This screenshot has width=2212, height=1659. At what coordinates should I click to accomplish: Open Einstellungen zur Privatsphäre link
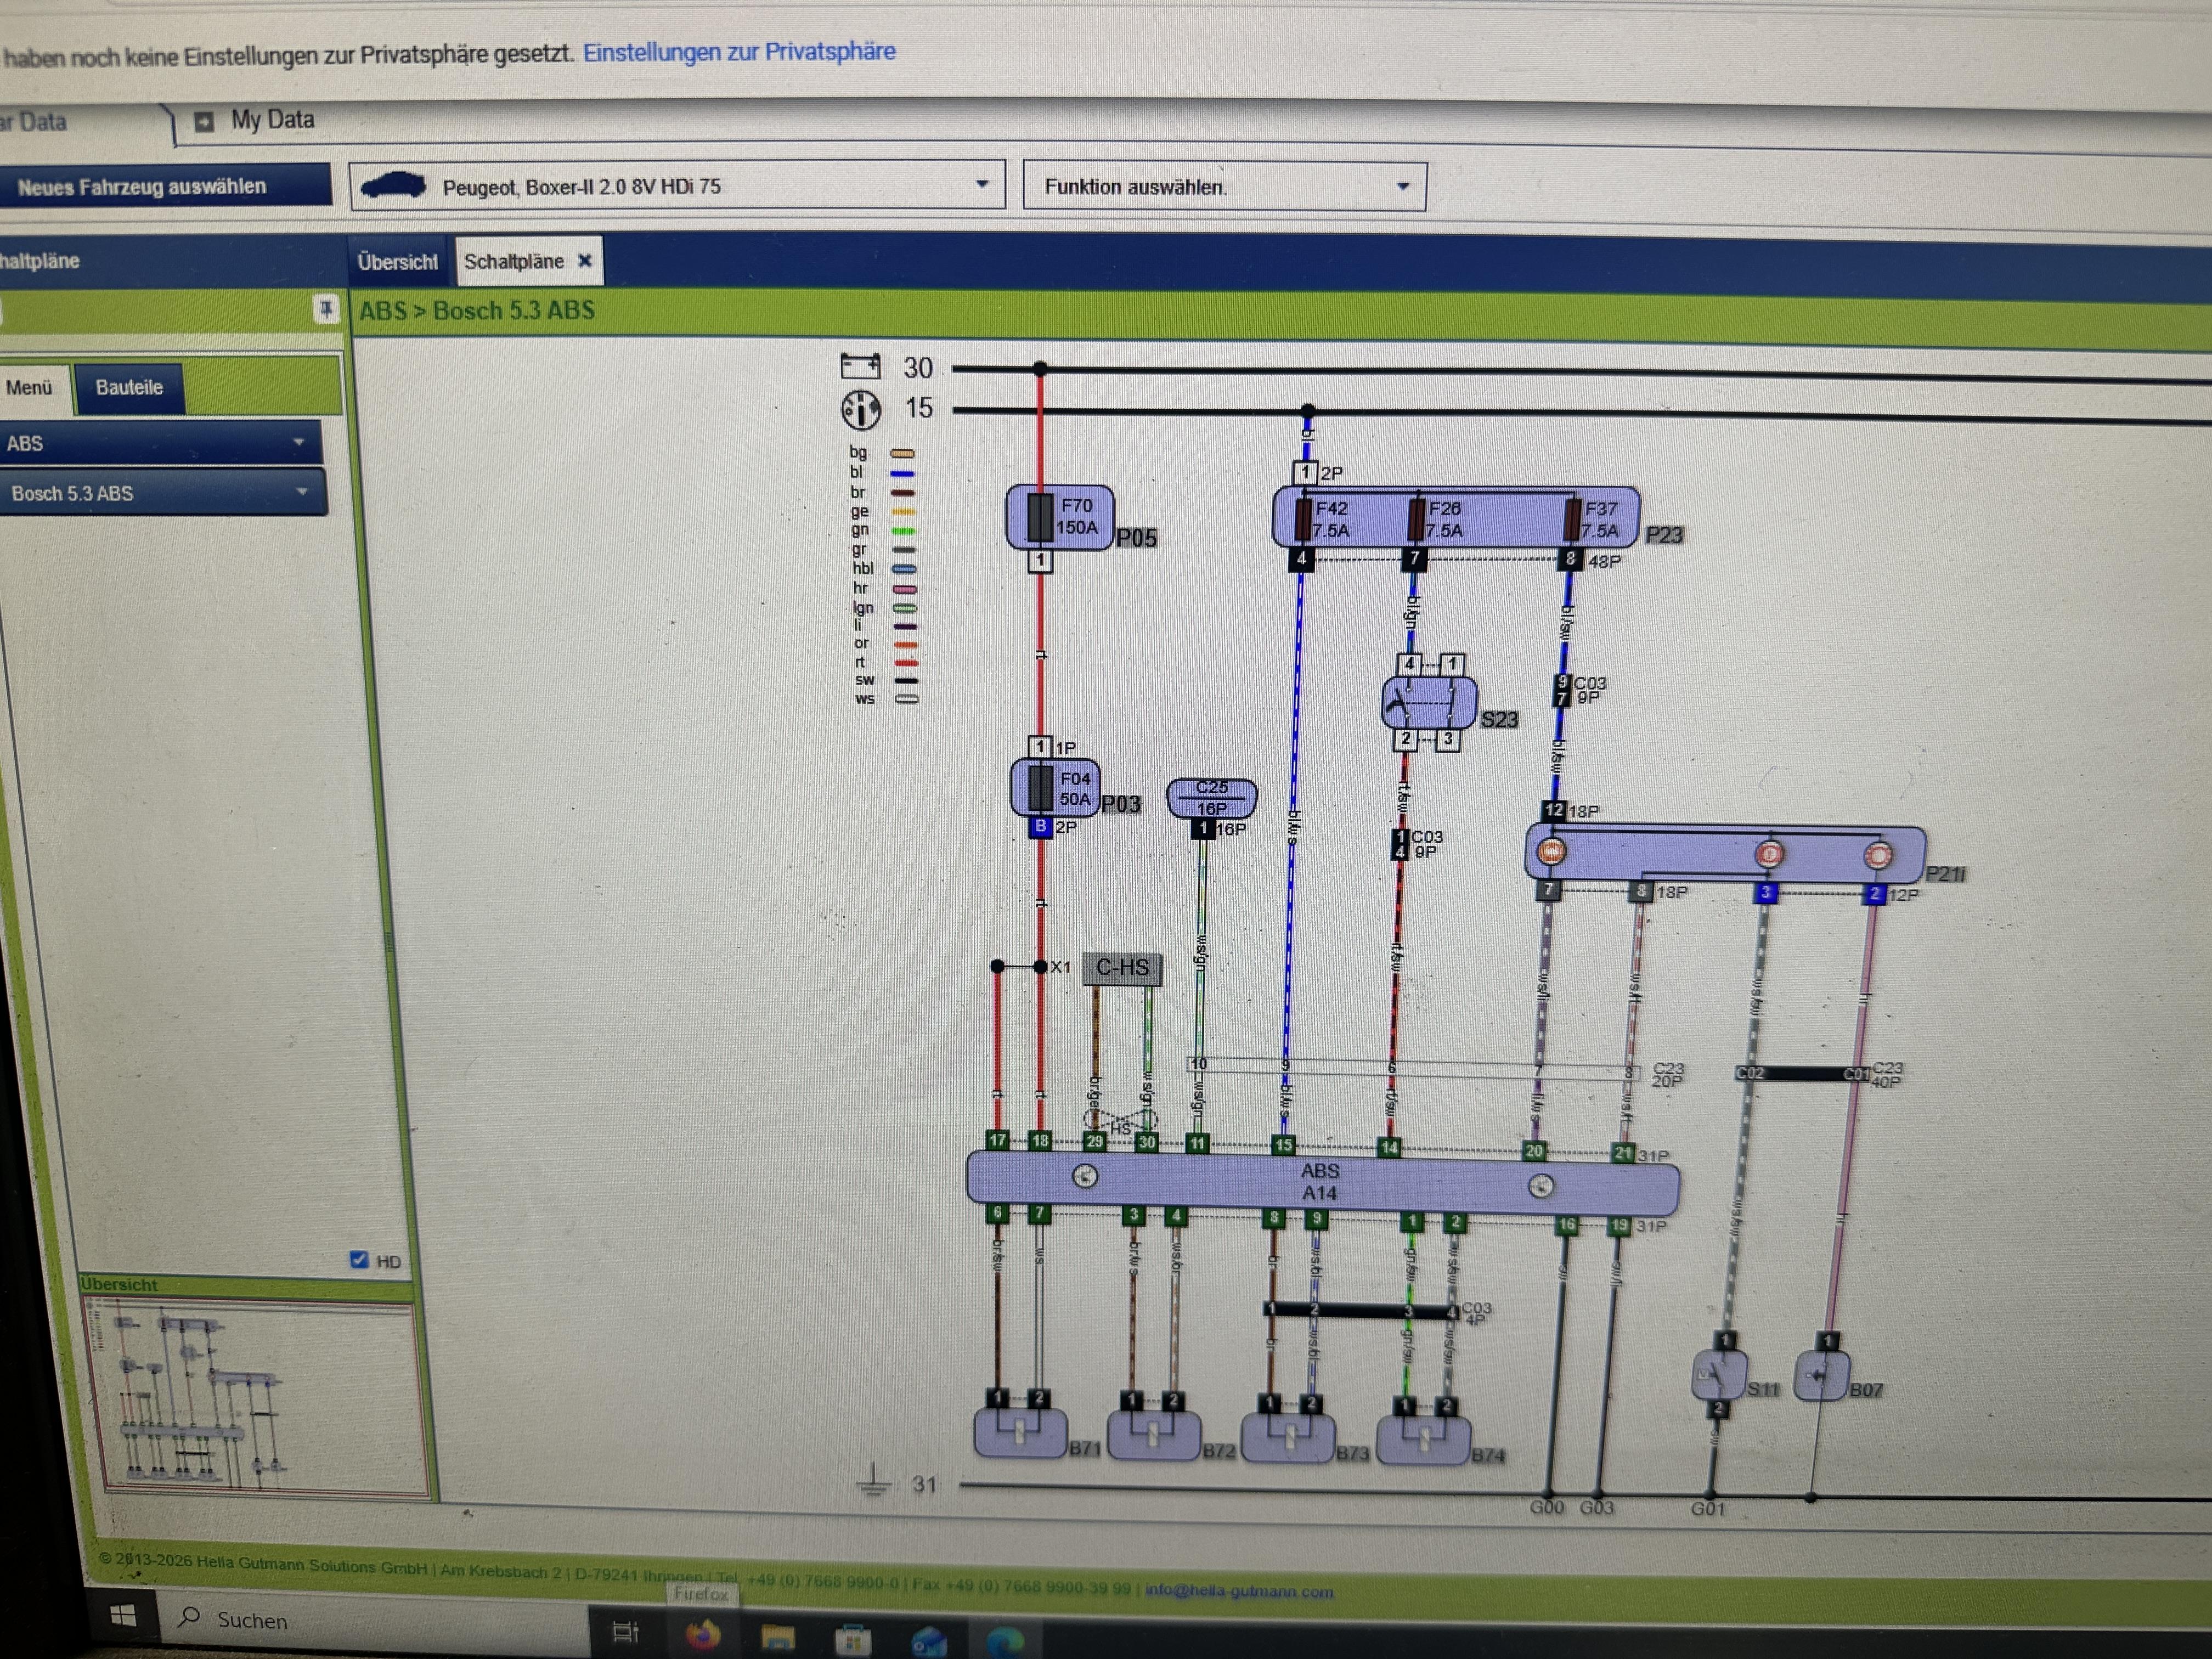pyautogui.click(x=739, y=51)
